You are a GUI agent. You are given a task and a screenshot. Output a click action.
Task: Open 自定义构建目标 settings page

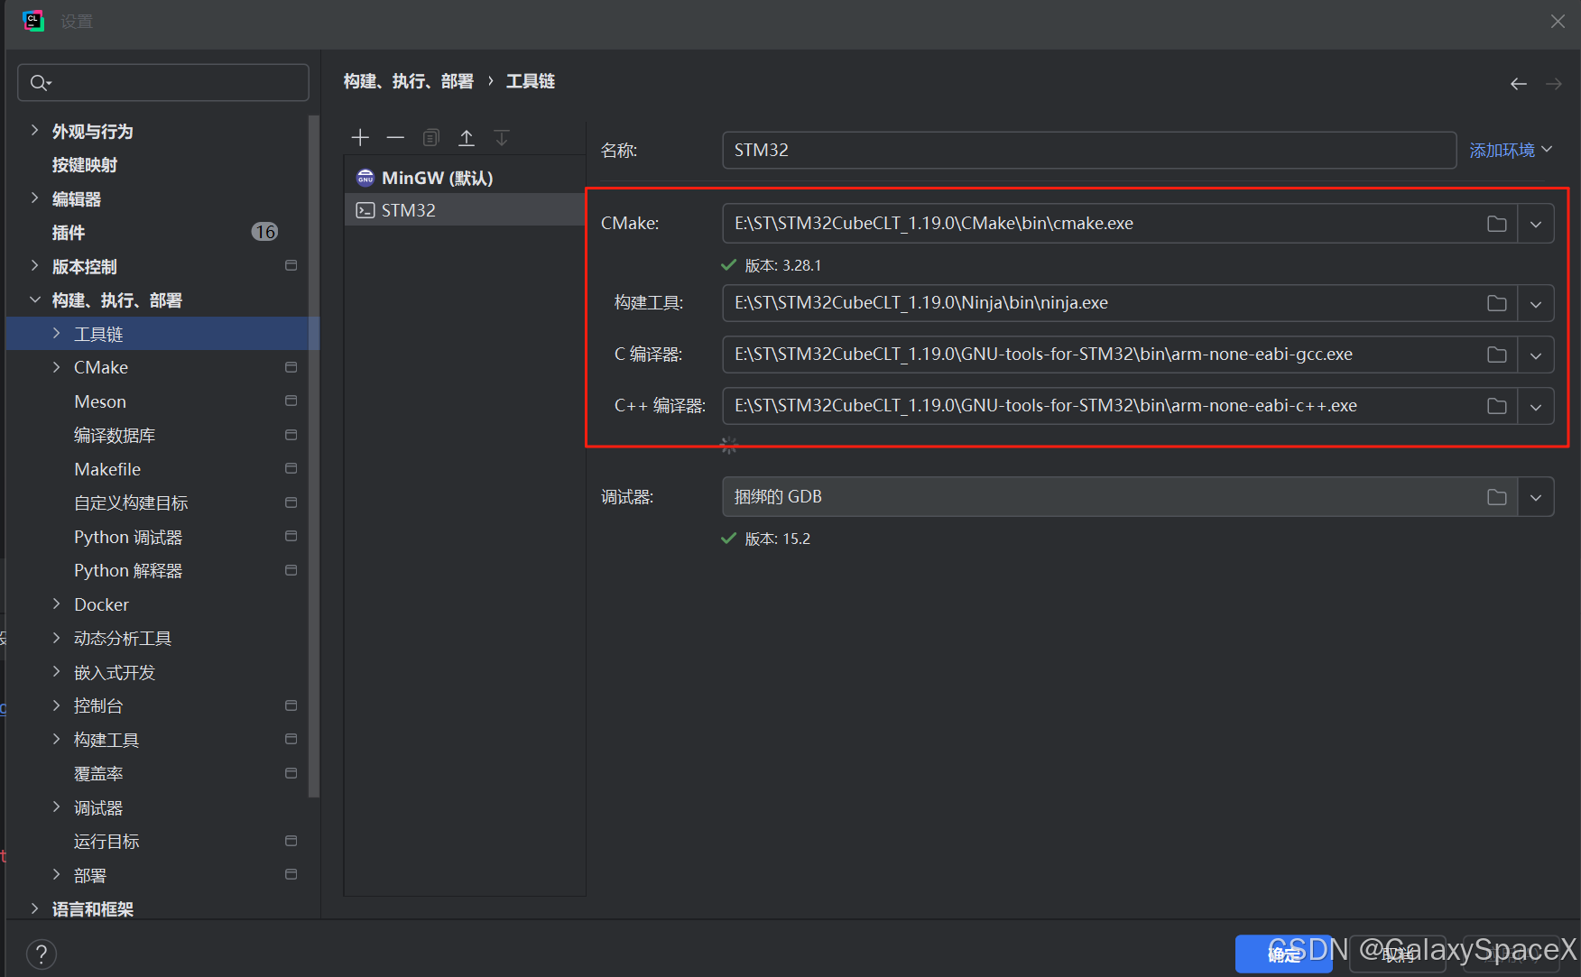point(131,502)
